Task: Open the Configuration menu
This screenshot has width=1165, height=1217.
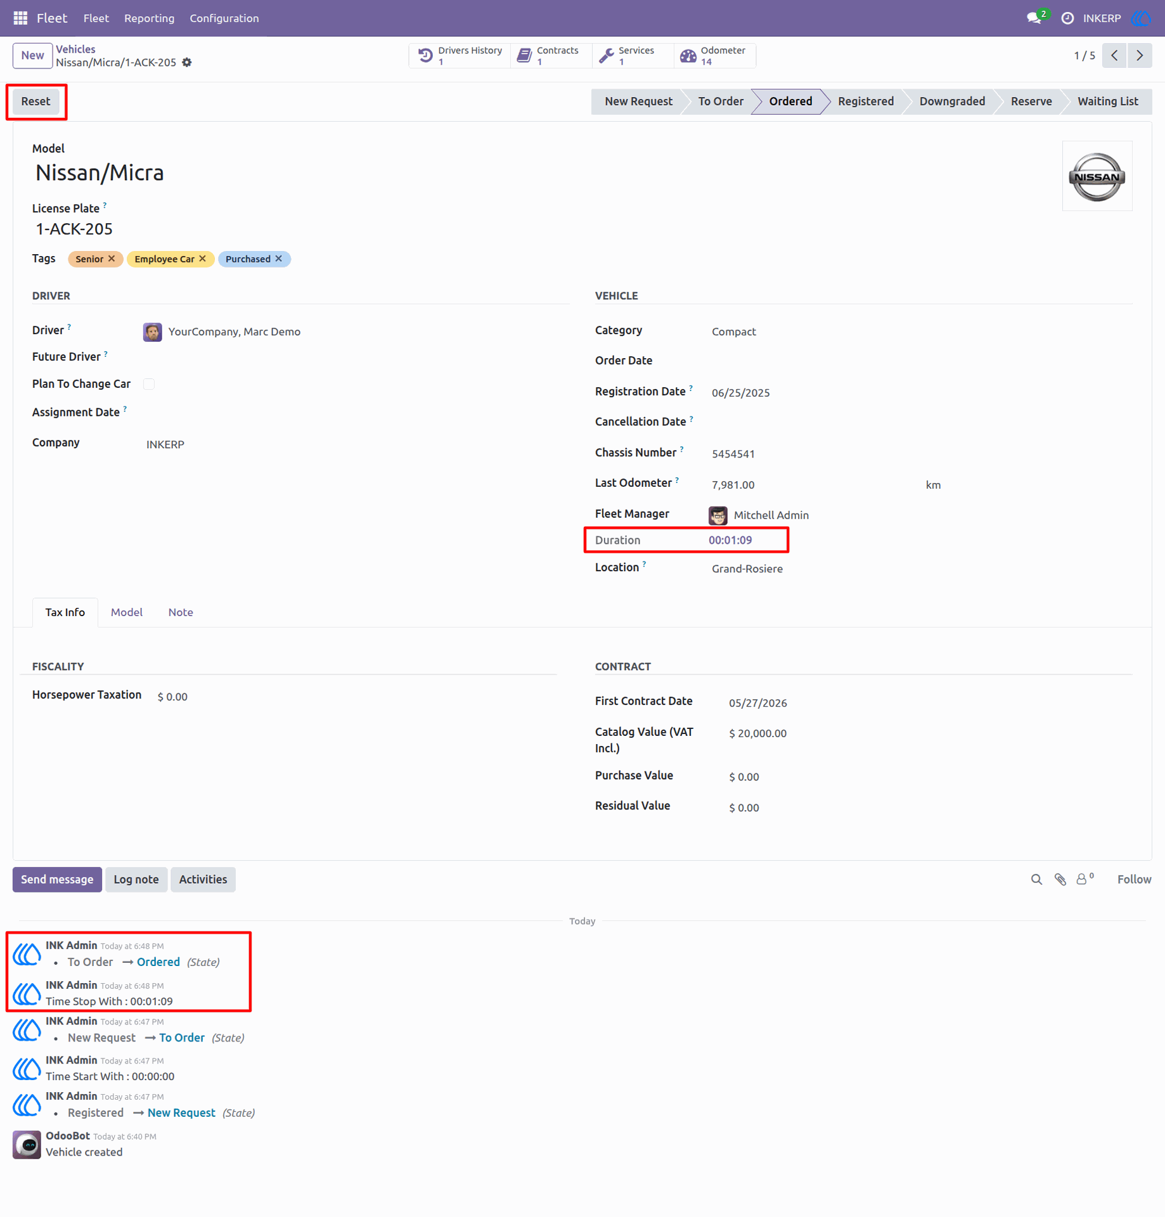Action: coord(224,18)
